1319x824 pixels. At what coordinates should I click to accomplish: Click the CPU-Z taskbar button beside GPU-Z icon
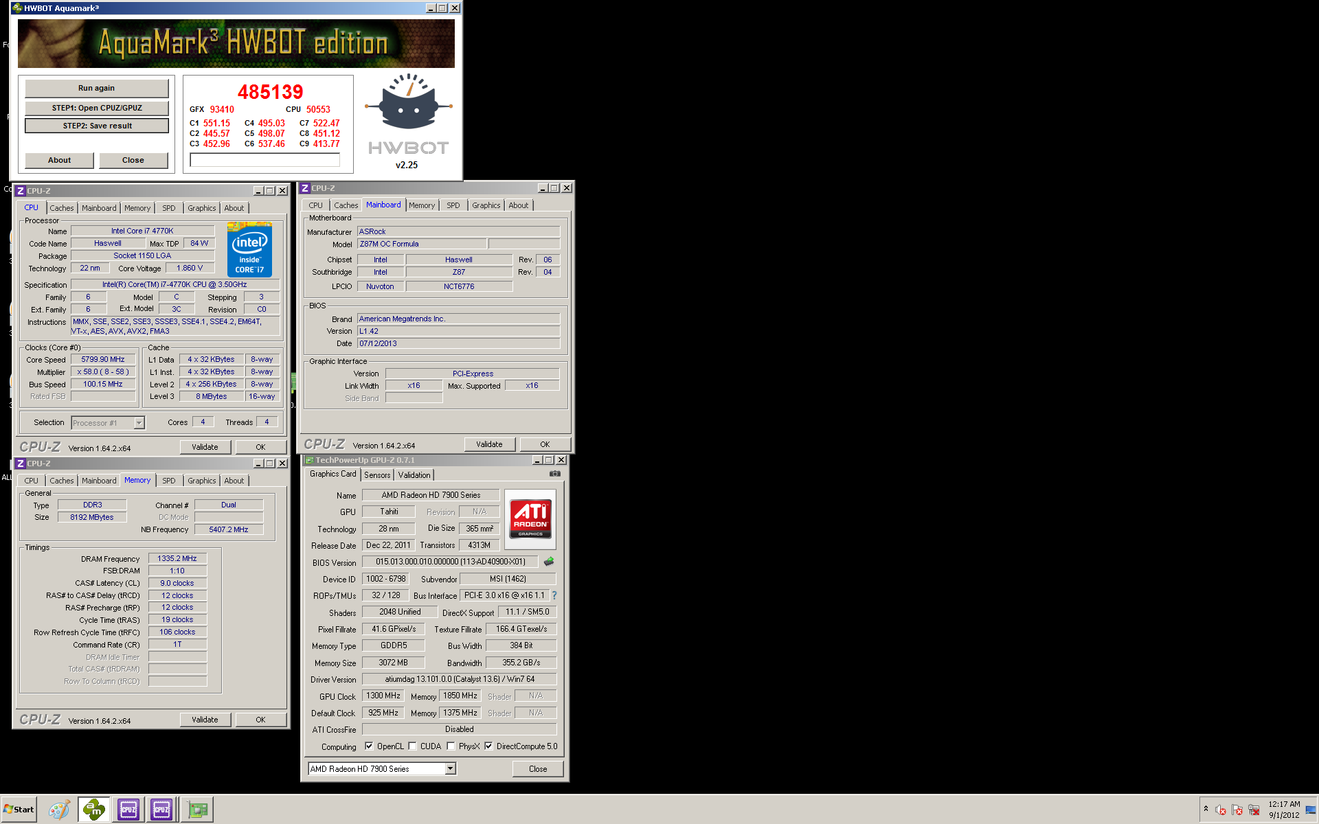pos(161,810)
